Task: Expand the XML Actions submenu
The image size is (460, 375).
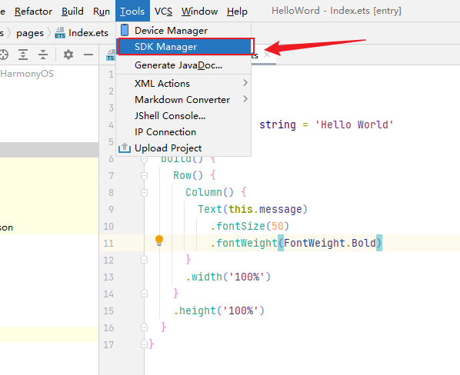Action: (x=183, y=83)
